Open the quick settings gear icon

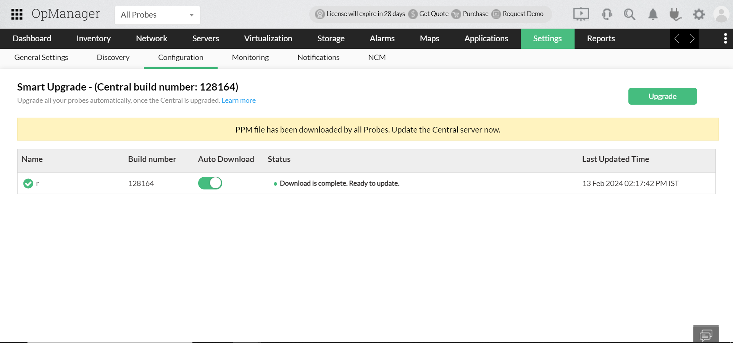[699, 15]
